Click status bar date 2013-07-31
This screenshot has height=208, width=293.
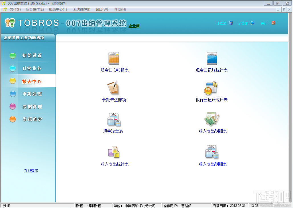pos(237,206)
